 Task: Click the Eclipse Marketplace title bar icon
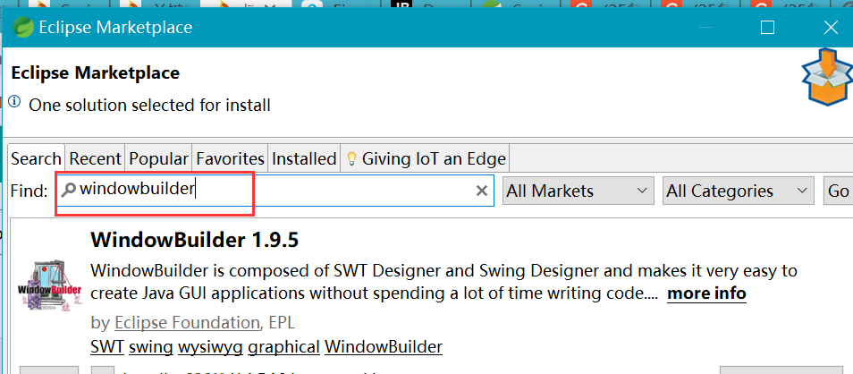[x=22, y=27]
